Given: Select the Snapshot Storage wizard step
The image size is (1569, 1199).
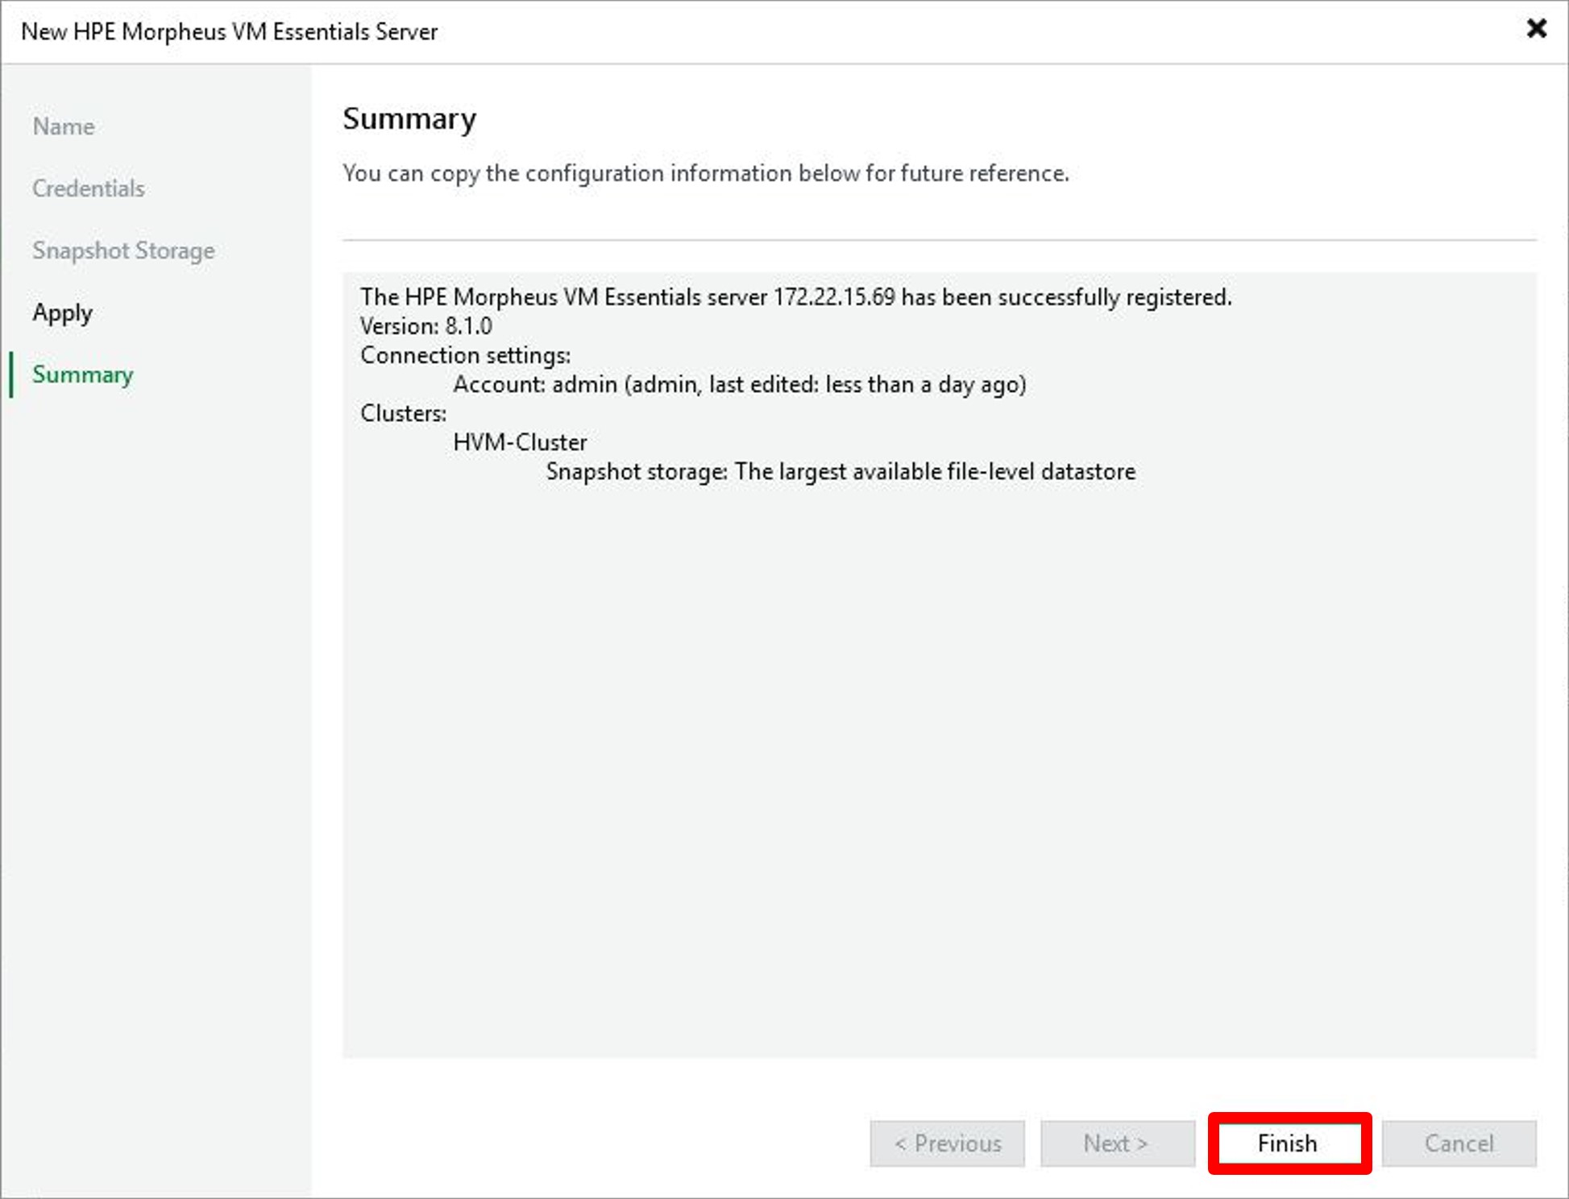Looking at the screenshot, I should click(x=123, y=250).
